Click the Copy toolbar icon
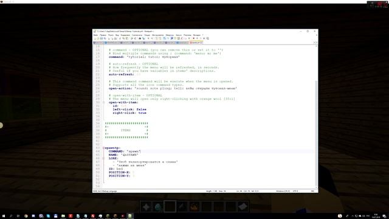The width and height of the screenshot is (389, 219). click(x=124, y=38)
